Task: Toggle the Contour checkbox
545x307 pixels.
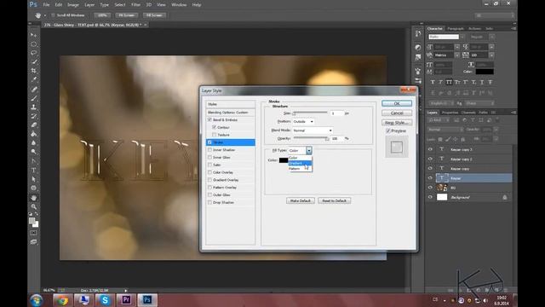Action: [x=214, y=127]
